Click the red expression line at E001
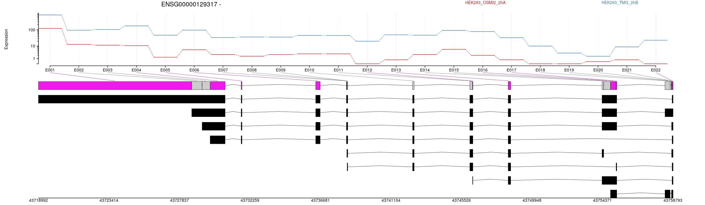705x205 pixels. coord(50,28)
